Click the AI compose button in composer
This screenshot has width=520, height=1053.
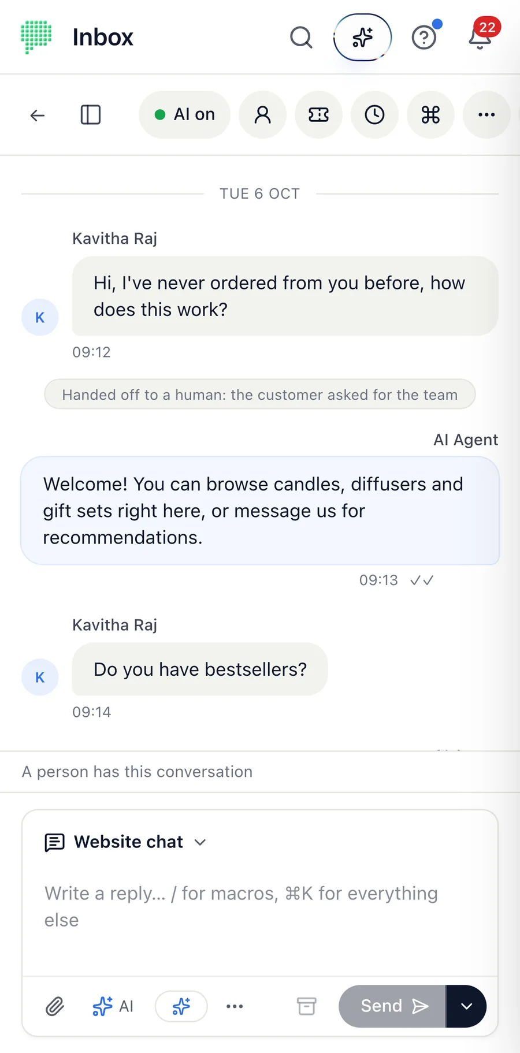pyautogui.click(x=113, y=1006)
